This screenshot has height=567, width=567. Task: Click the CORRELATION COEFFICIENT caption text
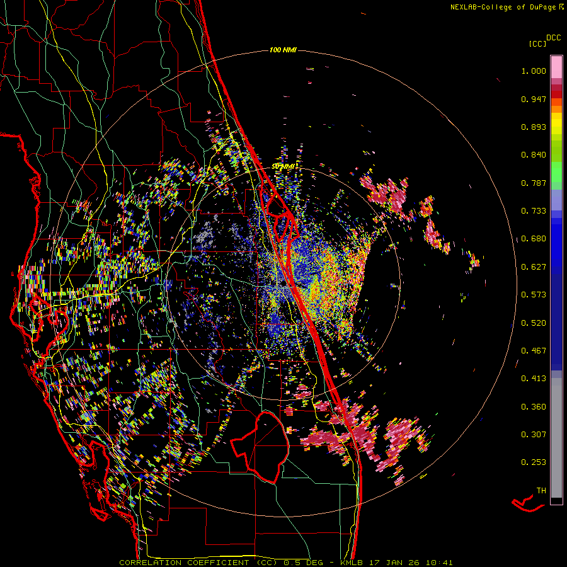184,563
